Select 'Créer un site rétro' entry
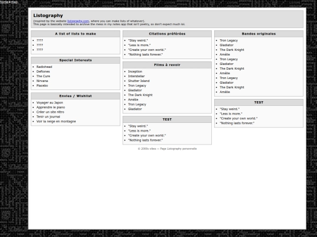The height and width of the screenshot is (237, 317). (50, 112)
